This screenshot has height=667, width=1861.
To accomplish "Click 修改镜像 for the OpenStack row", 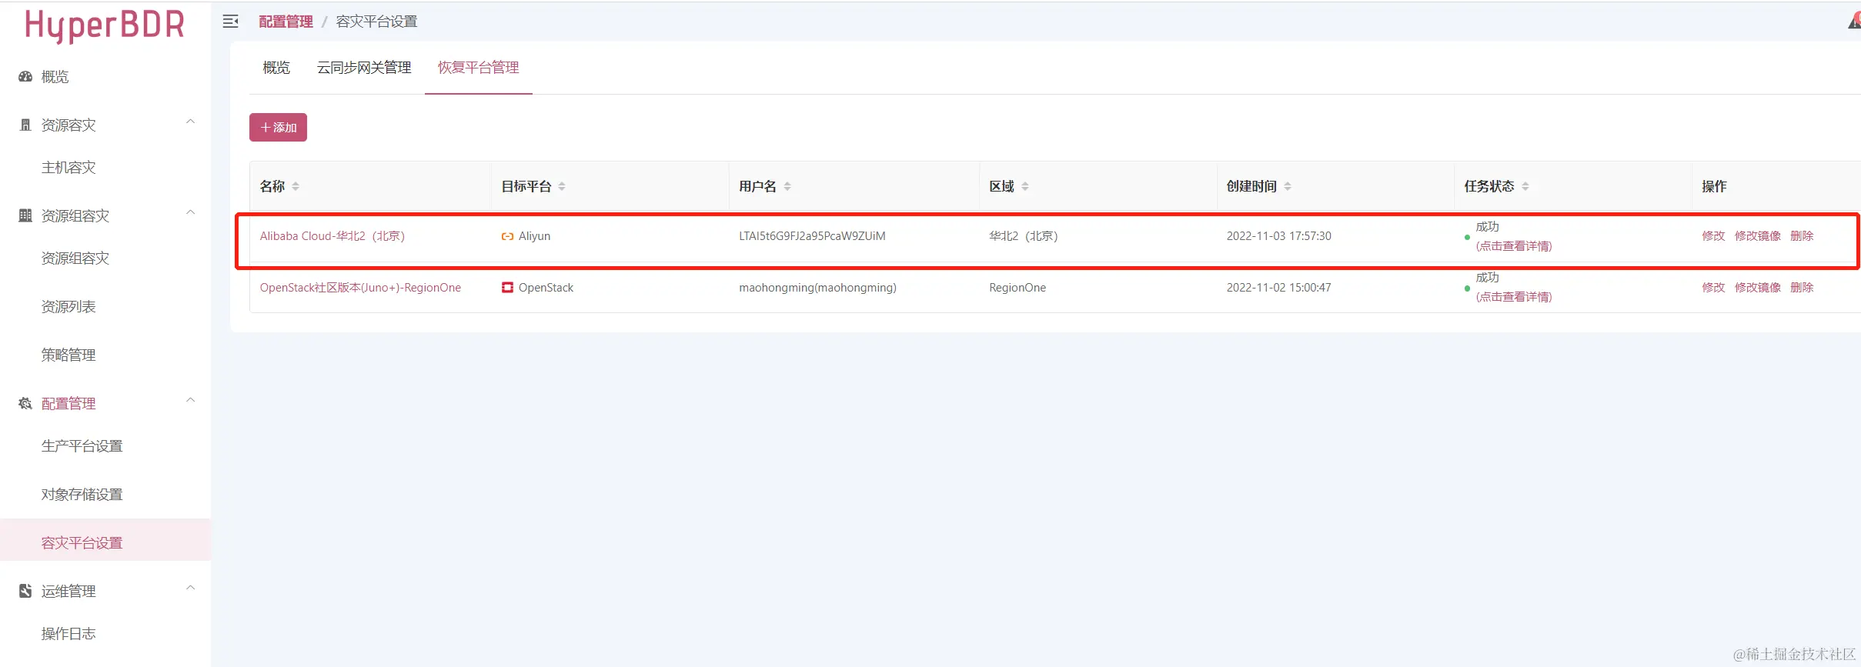I will point(1758,287).
